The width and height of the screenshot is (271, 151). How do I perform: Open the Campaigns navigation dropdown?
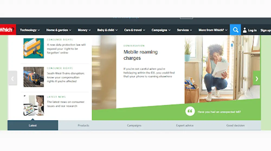[161, 30]
